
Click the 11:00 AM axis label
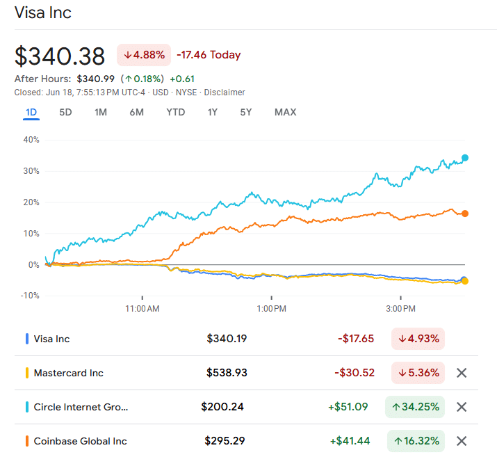(142, 309)
